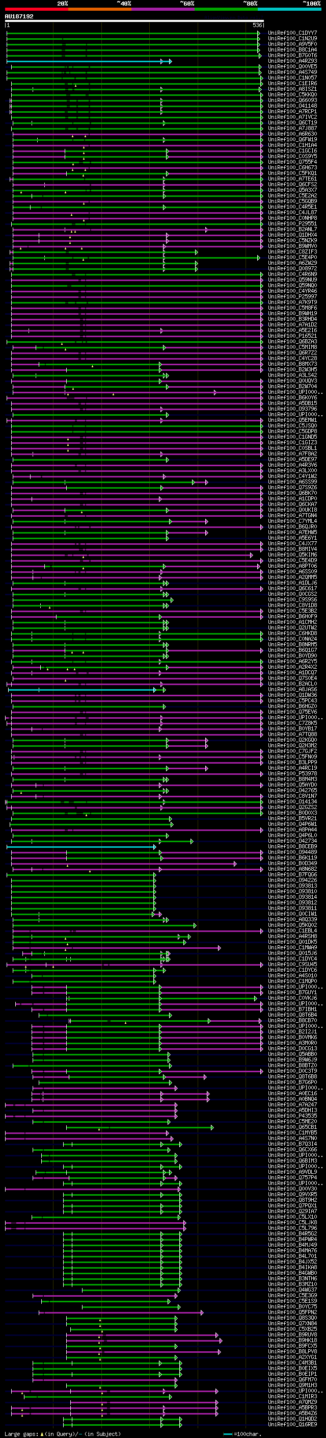The width and height of the screenshot is (326, 1438).
Task: Select label UniRef100_C8ZIF3
Action: tap(292, 251)
